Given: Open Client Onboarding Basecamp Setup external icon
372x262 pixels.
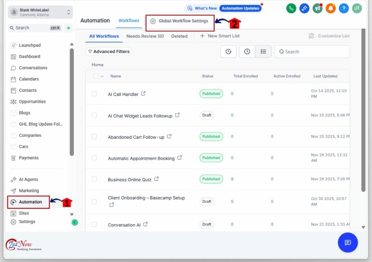Looking at the screenshot, I should (x=112, y=205).
